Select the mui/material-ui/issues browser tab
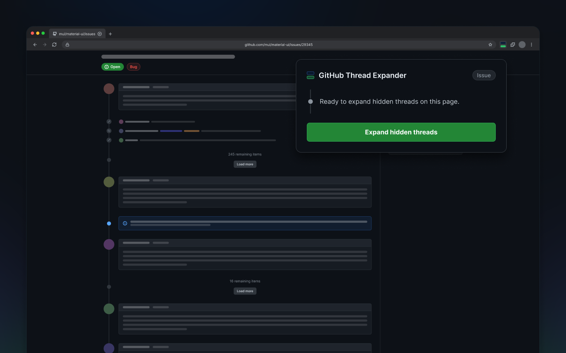 [77, 34]
